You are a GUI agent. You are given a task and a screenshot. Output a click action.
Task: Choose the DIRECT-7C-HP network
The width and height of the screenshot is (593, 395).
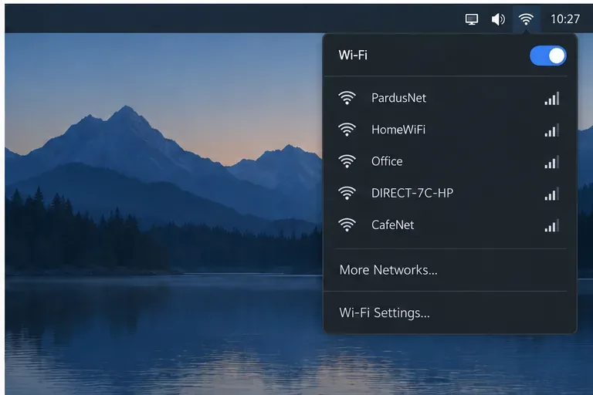[412, 193]
